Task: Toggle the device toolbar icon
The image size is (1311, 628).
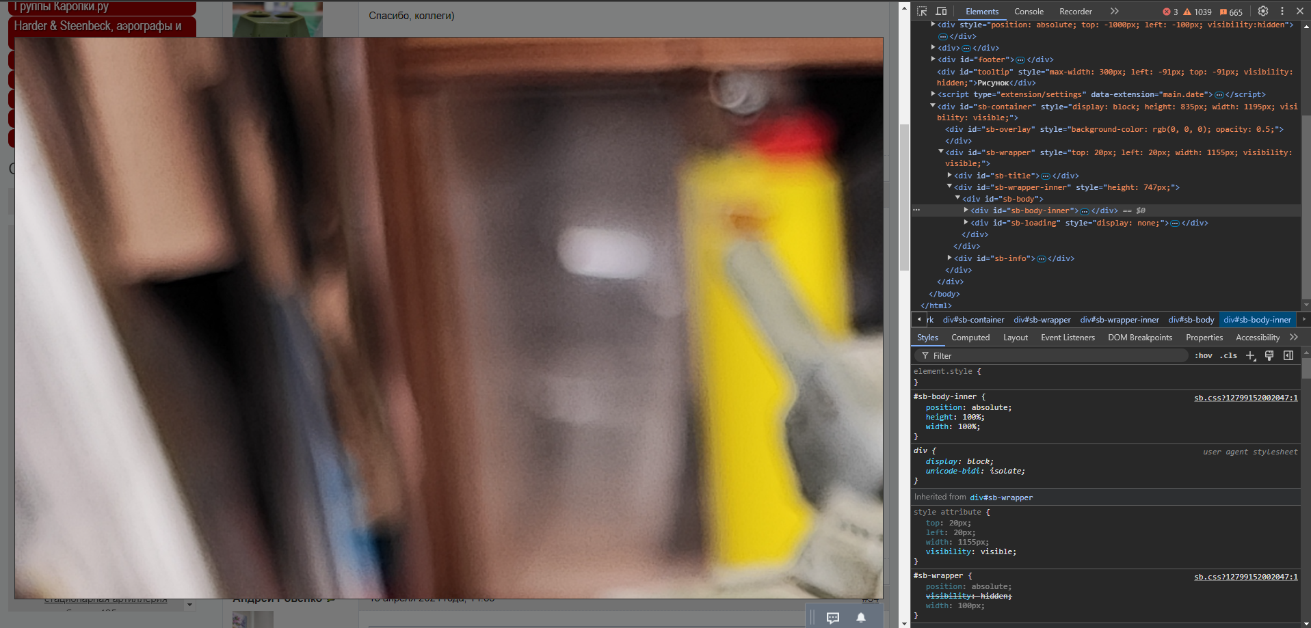Action: click(x=941, y=12)
